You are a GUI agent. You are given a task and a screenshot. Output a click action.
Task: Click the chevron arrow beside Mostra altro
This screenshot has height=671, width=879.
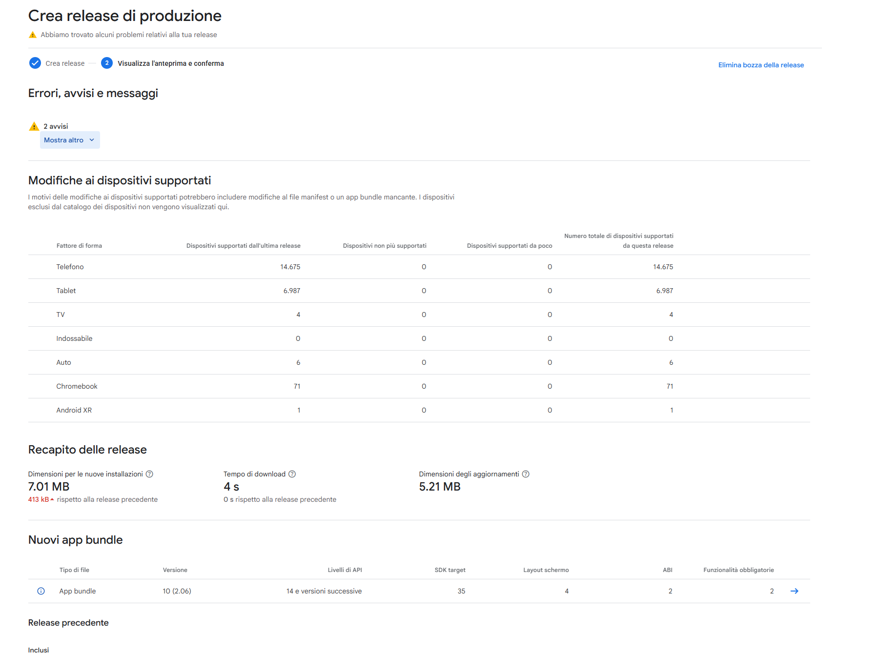pyautogui.click(x=92, y=140)
